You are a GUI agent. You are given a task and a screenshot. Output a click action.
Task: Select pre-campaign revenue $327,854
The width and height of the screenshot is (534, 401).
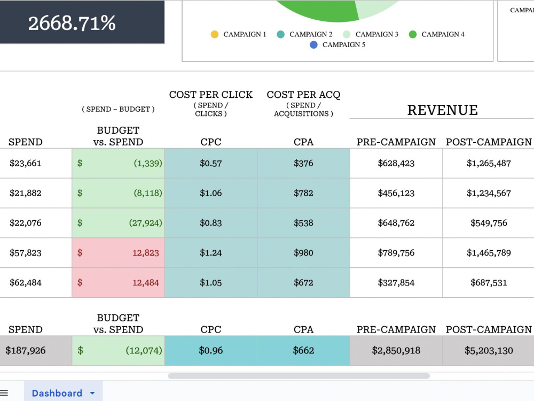click(x=396, y=283)
